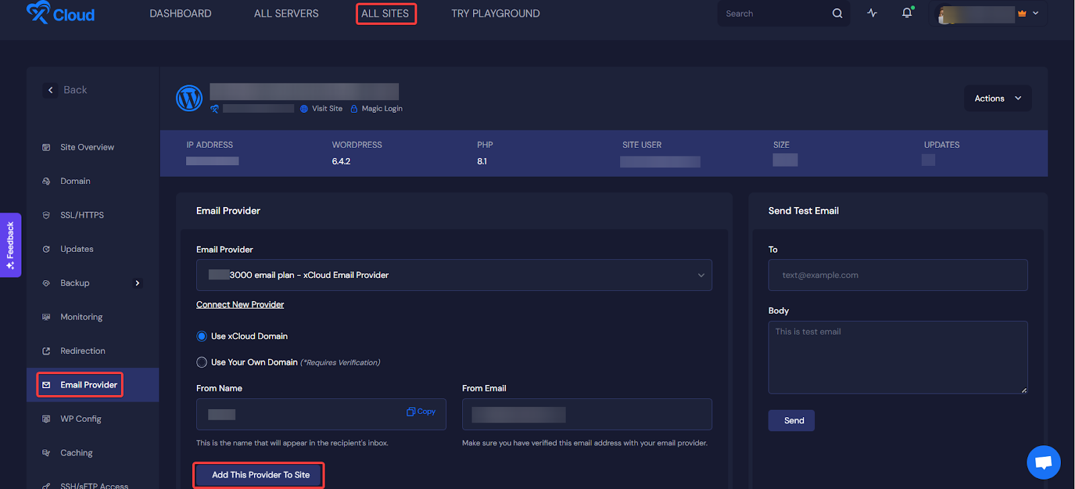1075x489 pixels.
Task: Click the Back link text
Action: [75, 90]
